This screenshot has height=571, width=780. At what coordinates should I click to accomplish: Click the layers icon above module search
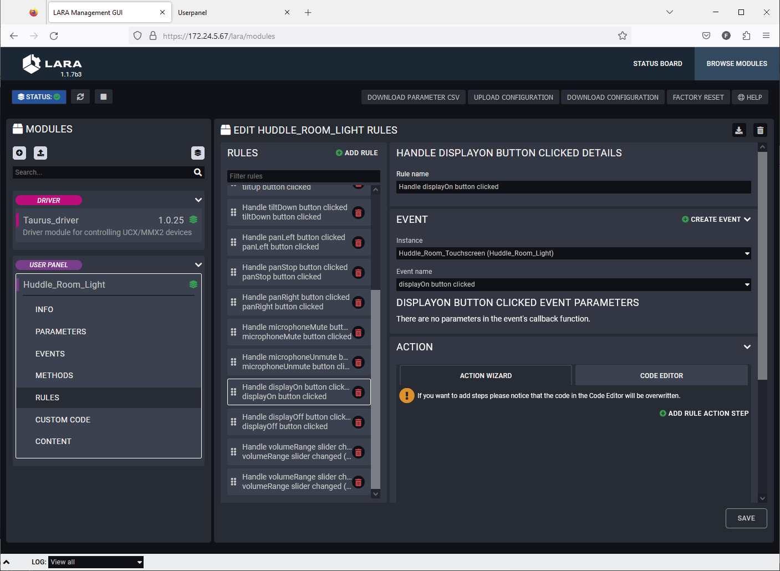tap(198, 153)
